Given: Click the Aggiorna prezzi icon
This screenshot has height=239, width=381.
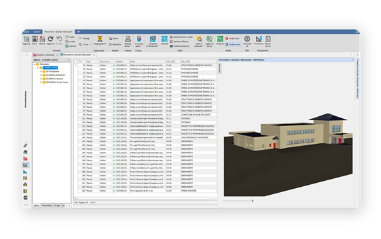Looking at the screenshot, I should pyautogui.click(x=209, y=41).
